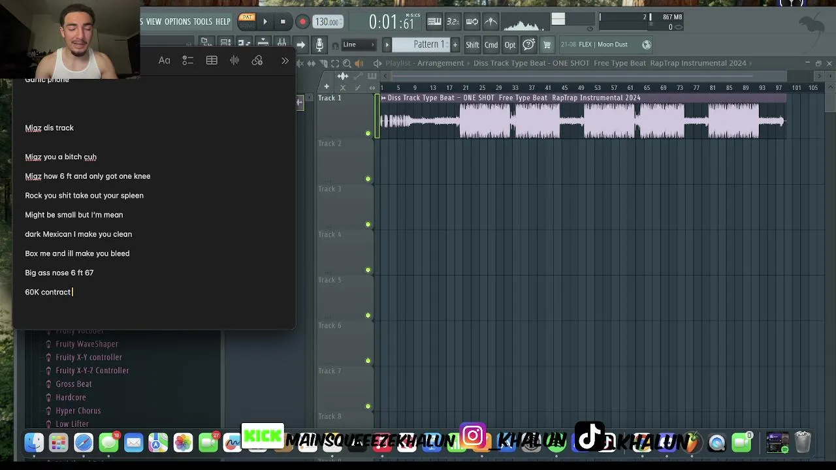The image size is (836, 470).
Task: Open the OPTIONS menu
Action: [178, 22]
